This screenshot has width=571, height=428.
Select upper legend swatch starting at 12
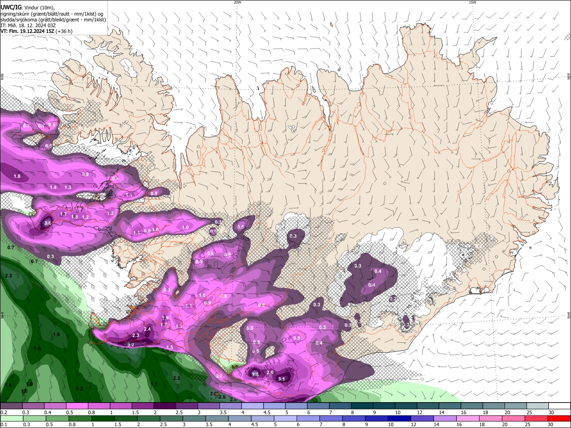[x=428, y=406]
